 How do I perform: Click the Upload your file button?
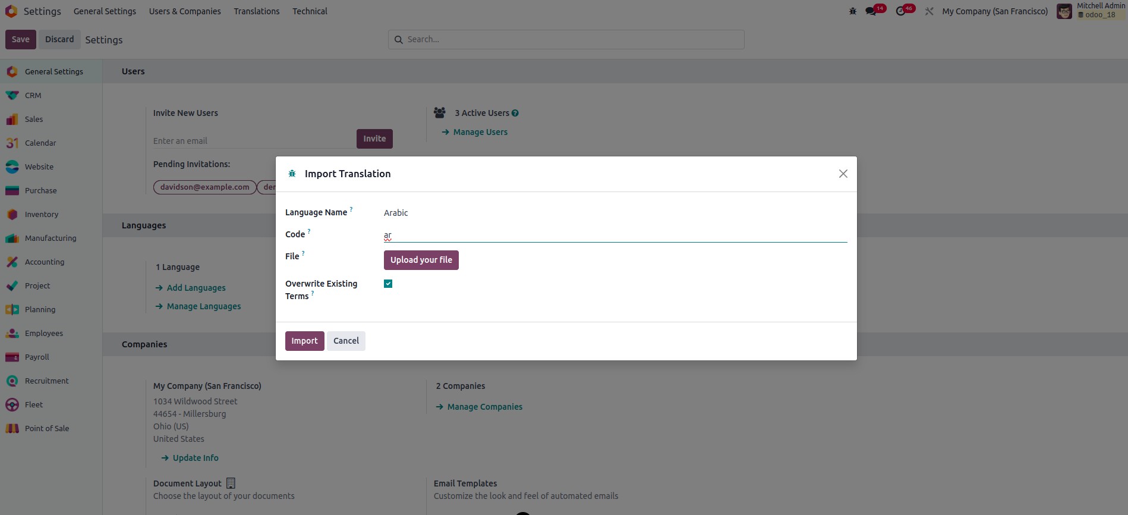point(421,260)
